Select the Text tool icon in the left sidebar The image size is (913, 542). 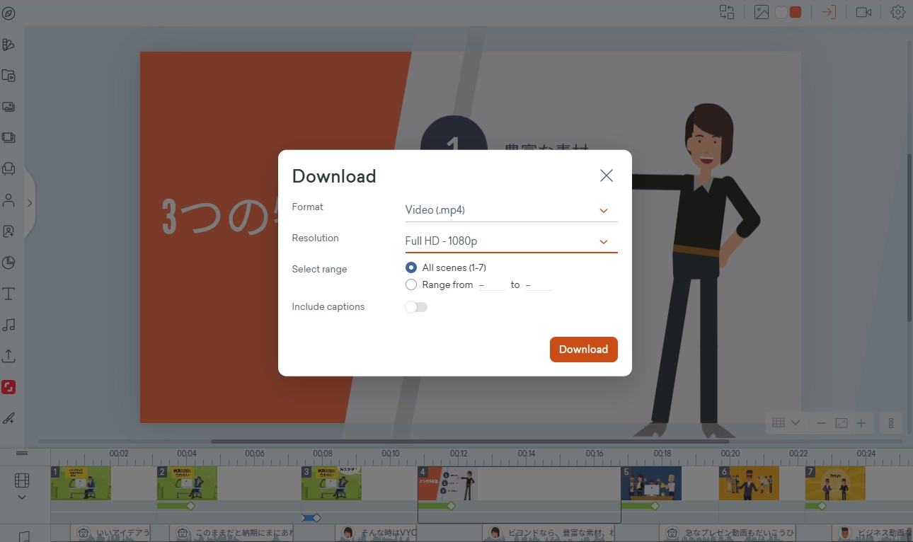tap(8, 294)
